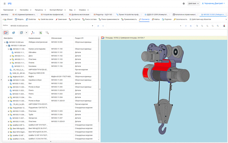This screenshot has height=143, width=228.
Task: Open the hamburger menu next to IPS
Action: click(x=4, y=4)
